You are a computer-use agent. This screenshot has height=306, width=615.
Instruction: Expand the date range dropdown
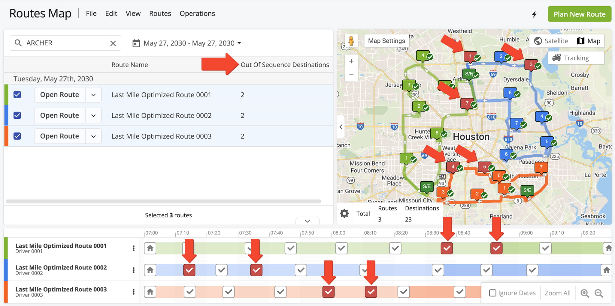pyautogui.click(x=239, y=43)
